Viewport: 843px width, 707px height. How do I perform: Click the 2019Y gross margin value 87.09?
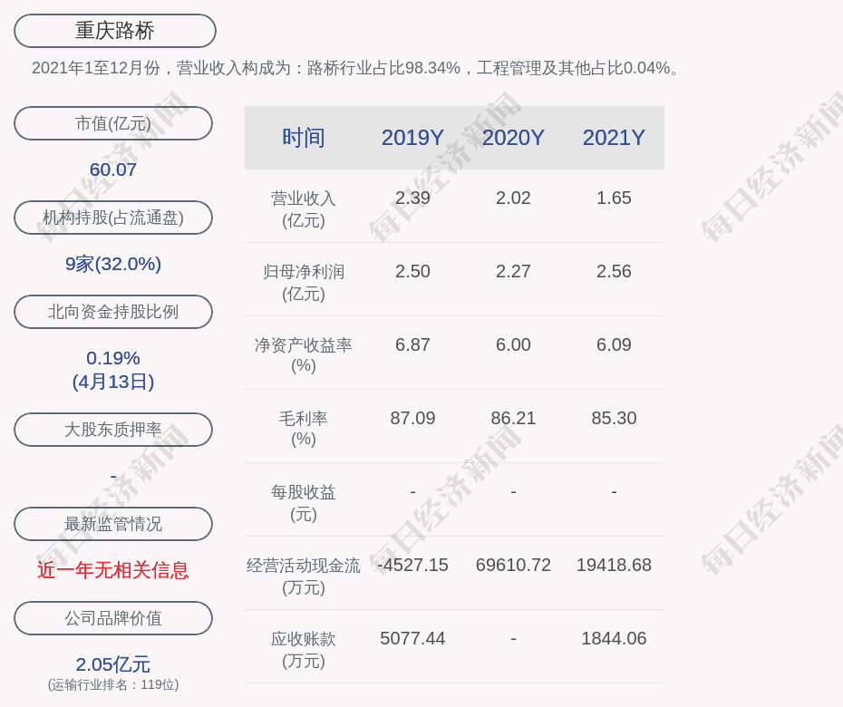(x=412, y=418)
